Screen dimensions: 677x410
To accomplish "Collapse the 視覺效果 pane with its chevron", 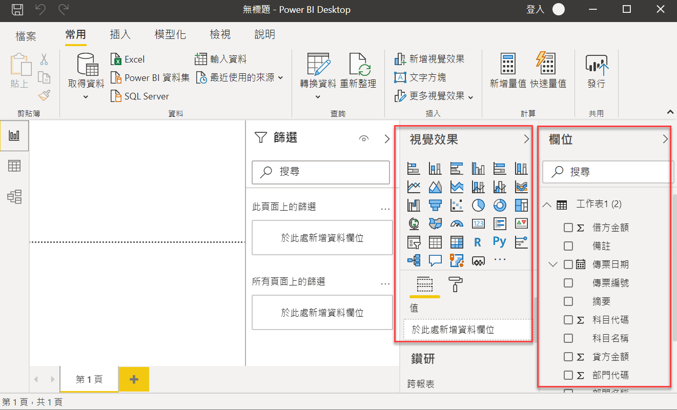I will tap(526, 139).
